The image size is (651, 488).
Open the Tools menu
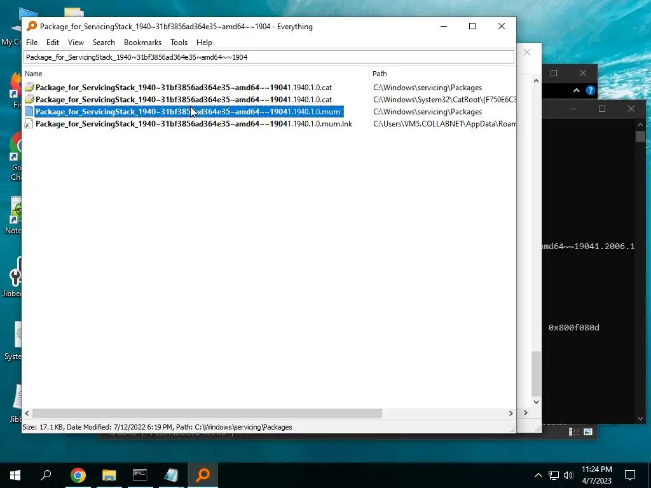[x=179, y=43]
